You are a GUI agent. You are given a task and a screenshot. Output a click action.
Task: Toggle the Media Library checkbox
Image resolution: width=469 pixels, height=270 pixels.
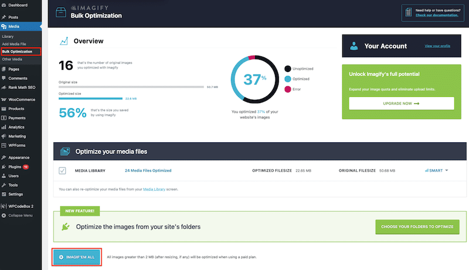[x=62, y=170]
